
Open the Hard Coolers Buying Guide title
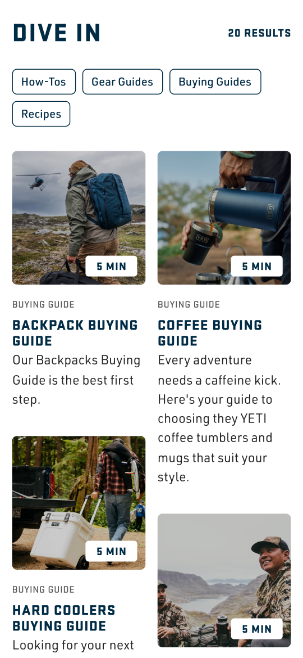coord(64,618)
